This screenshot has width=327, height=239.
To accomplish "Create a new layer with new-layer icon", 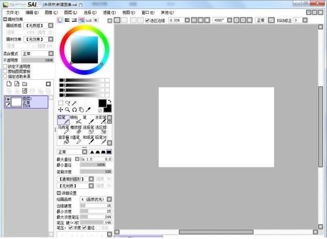I will pyautogui.click(x=9, y=84).
